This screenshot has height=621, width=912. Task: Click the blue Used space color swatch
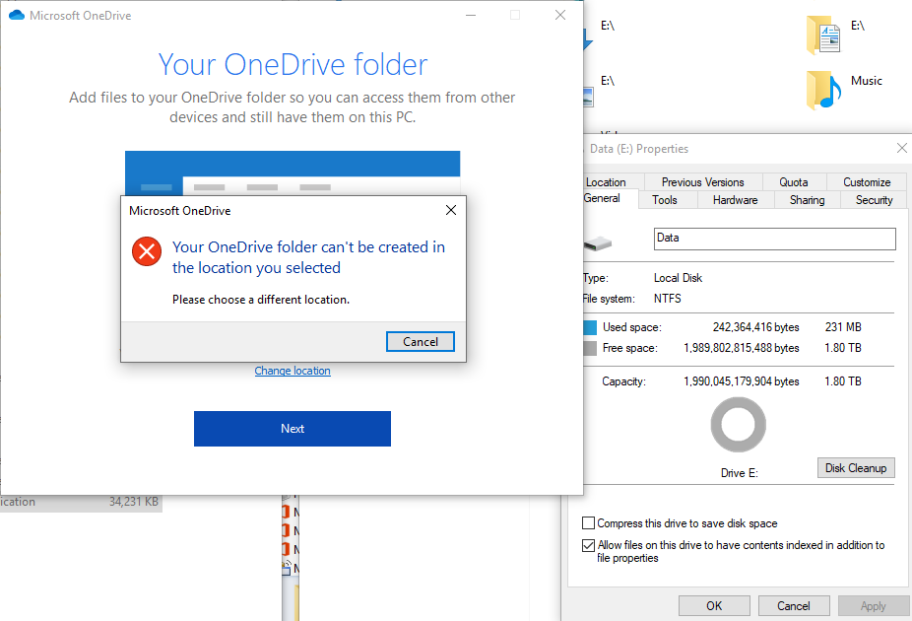click(x=590, y=327)
